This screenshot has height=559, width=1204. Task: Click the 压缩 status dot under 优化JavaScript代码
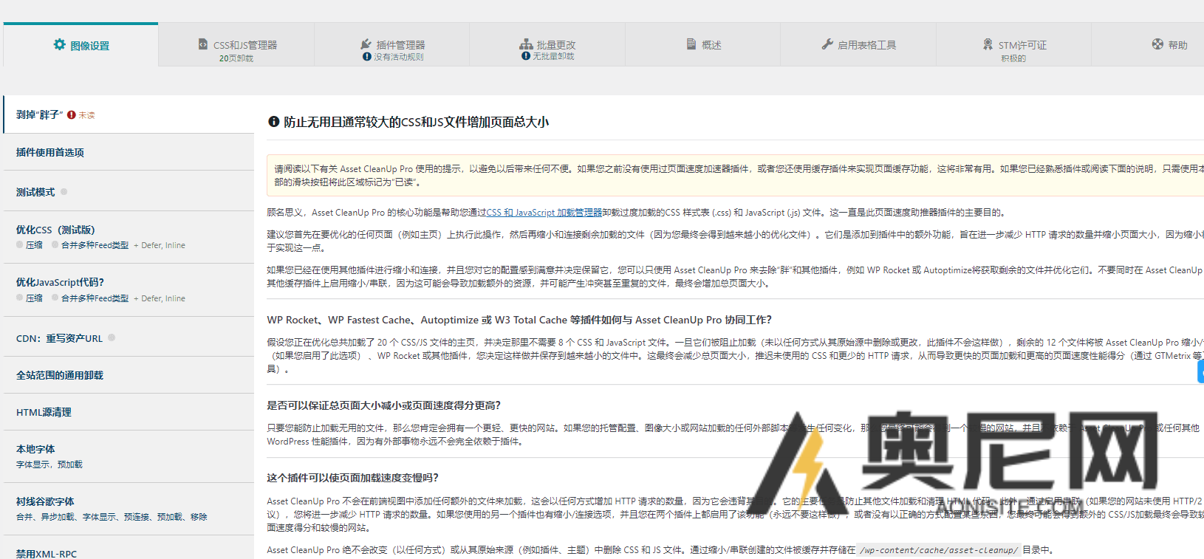click(x=20, y=298)
